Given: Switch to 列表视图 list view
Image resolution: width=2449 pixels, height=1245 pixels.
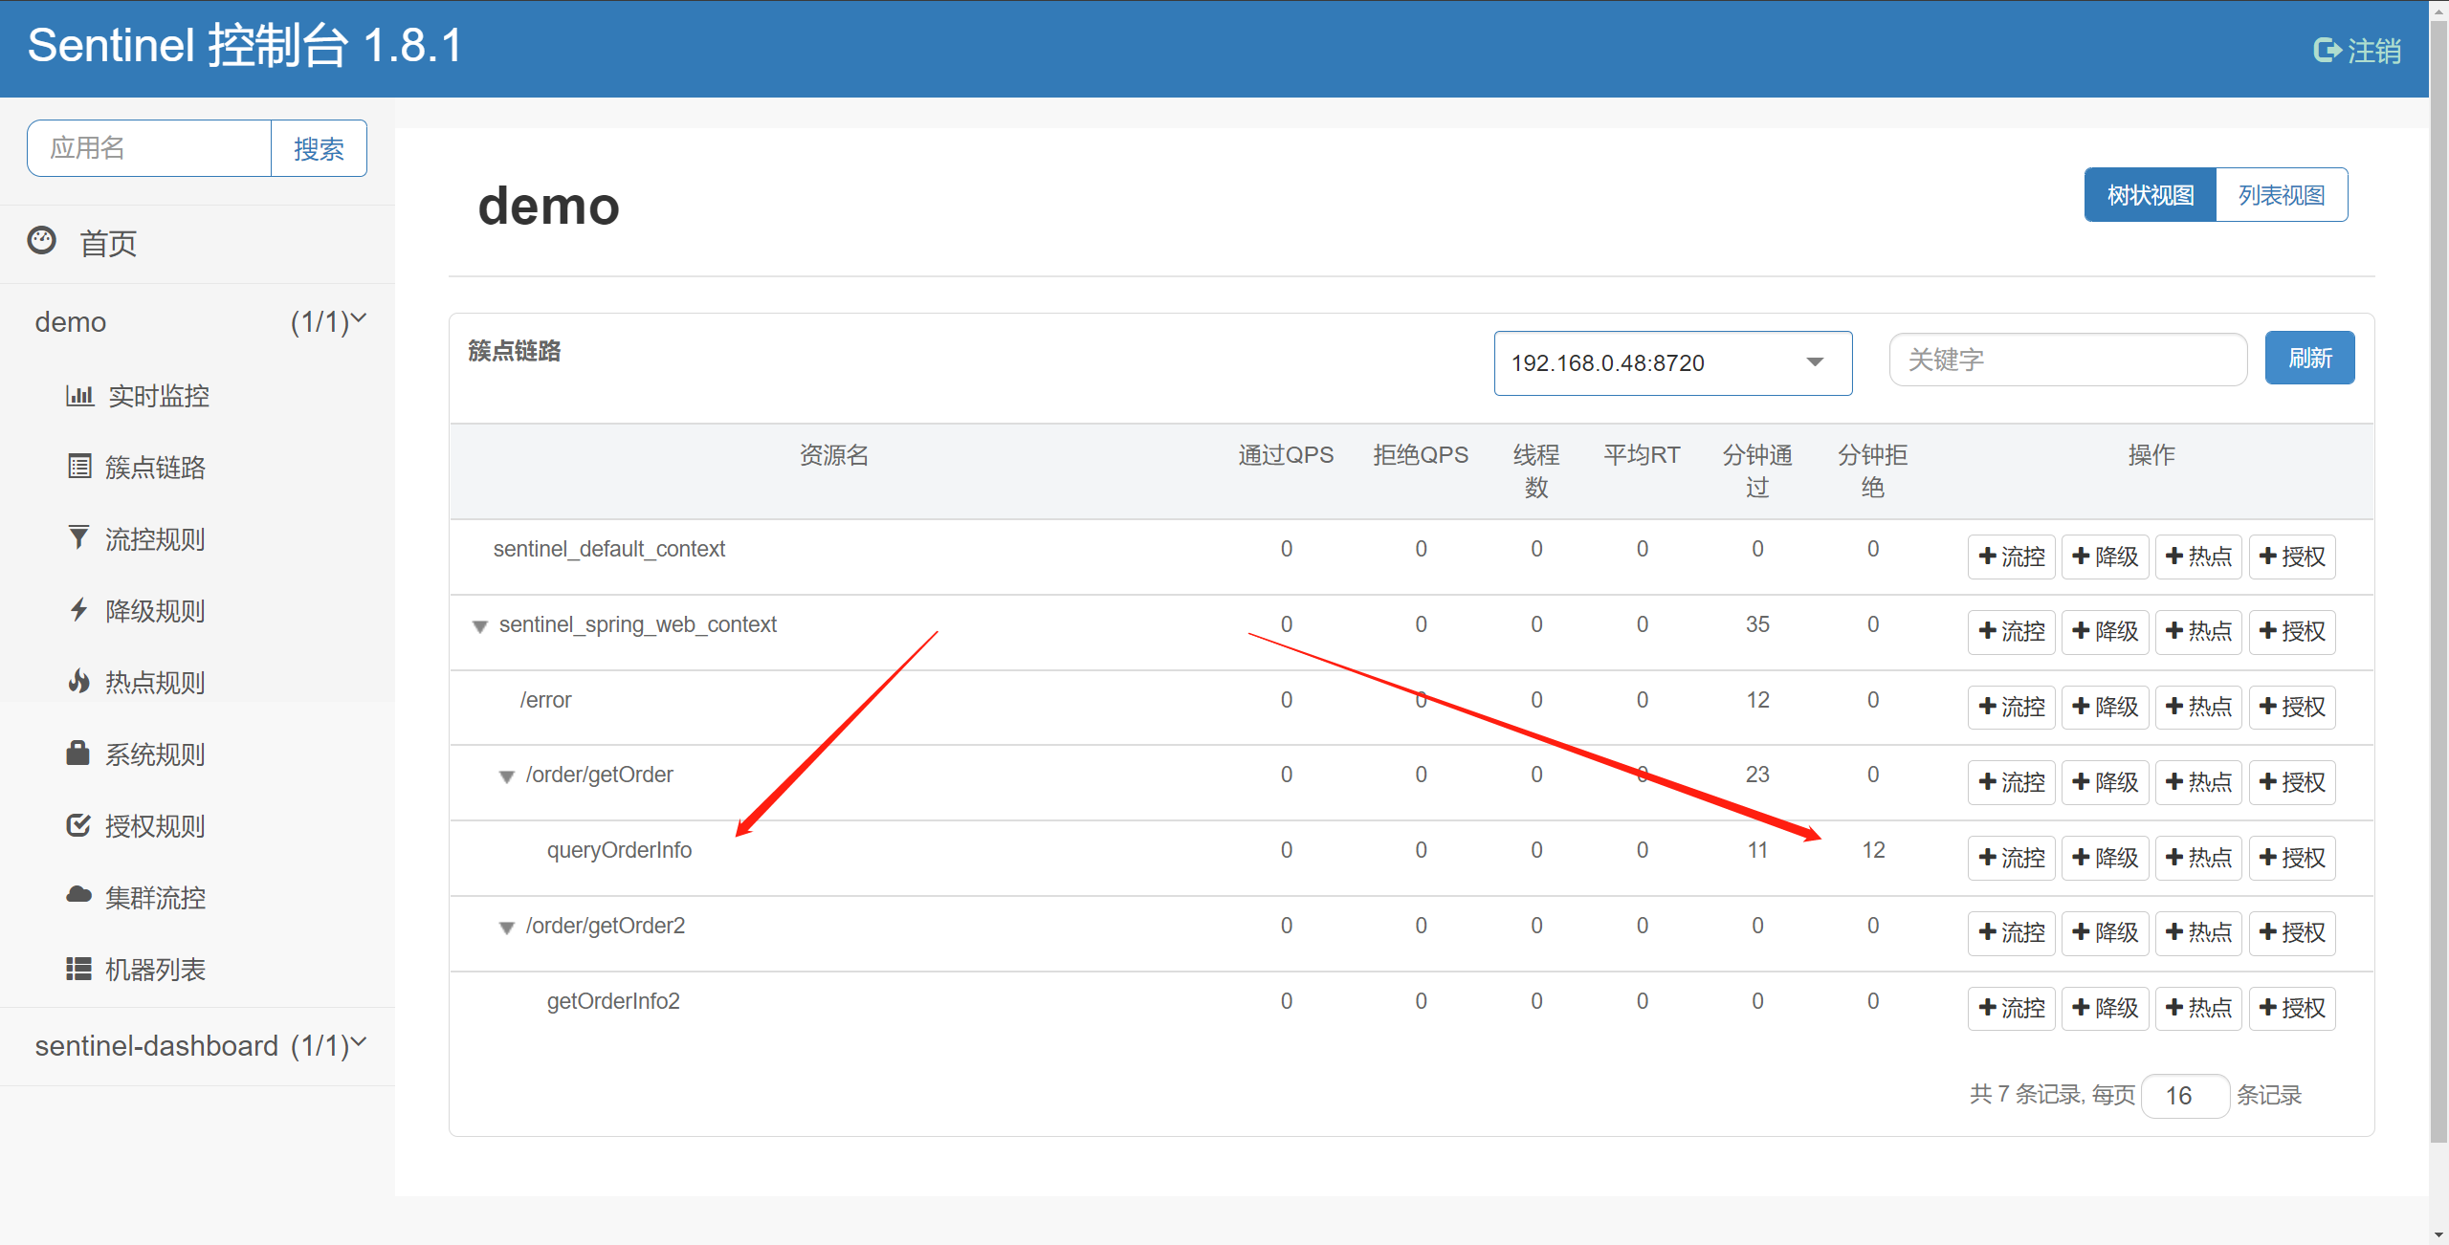Looking at the screenshot, I should [x=2281, y=195].
